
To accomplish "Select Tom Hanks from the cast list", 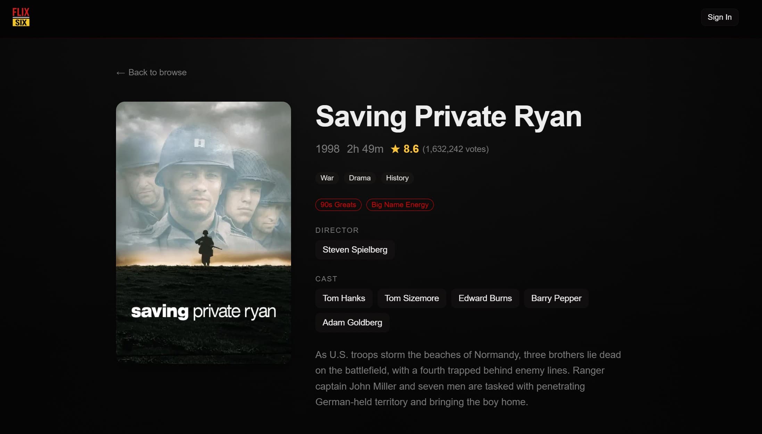I will 343,298.
